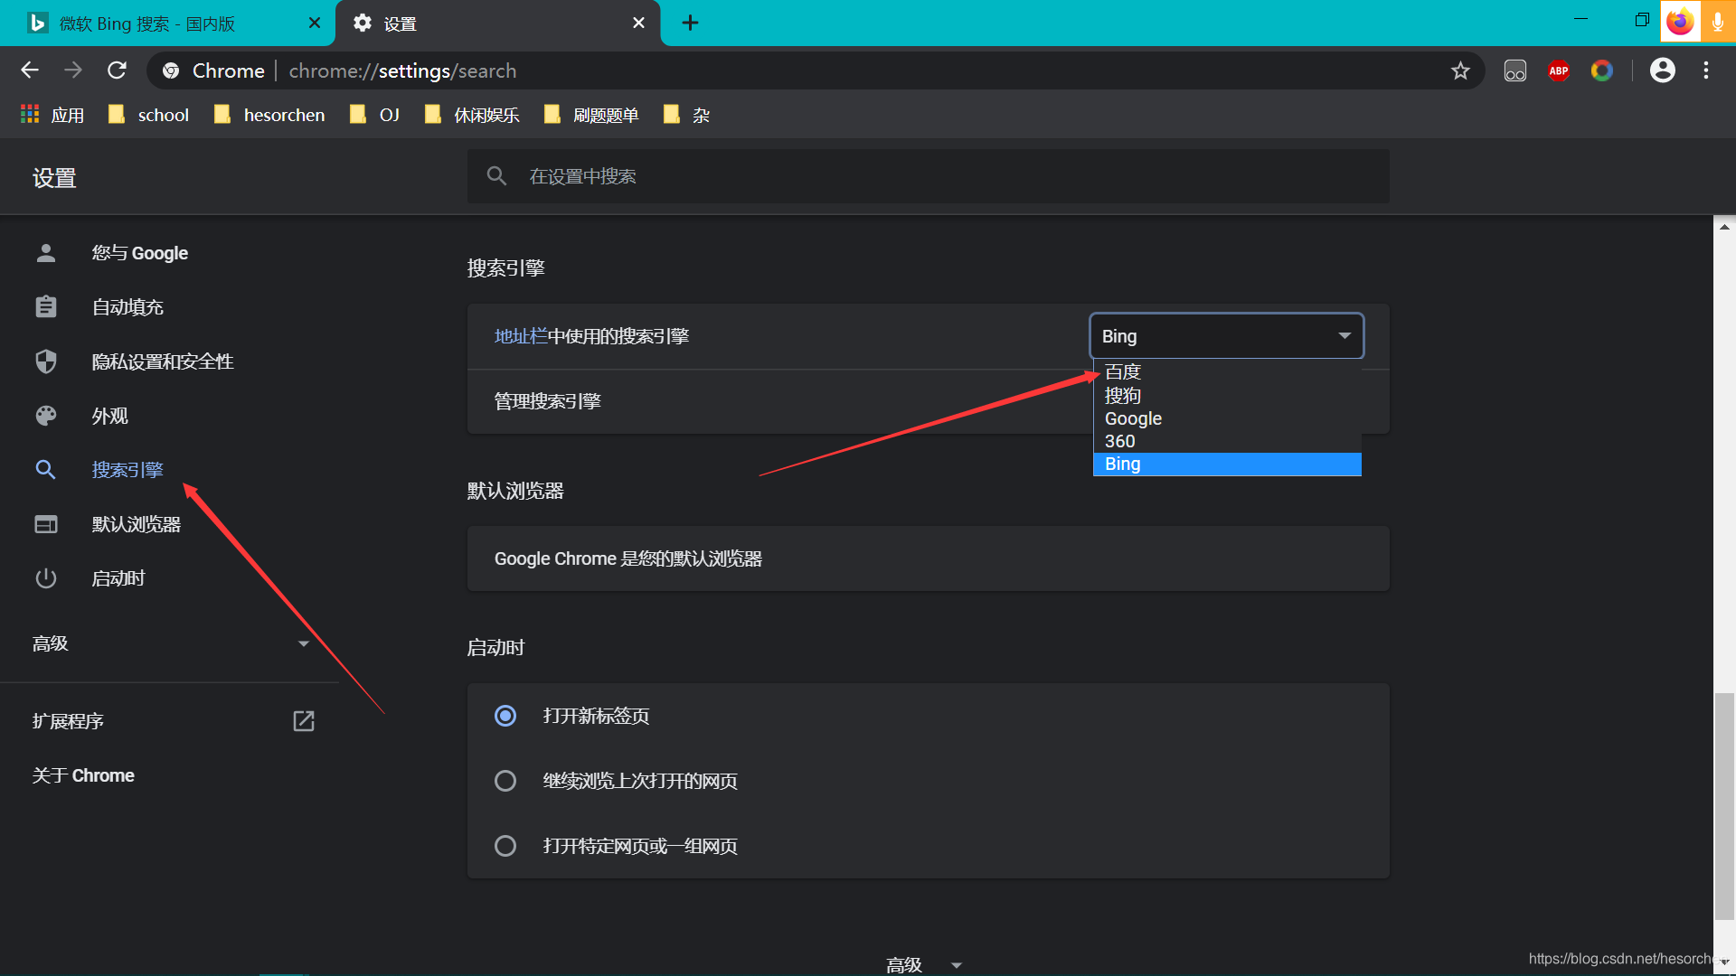Click the 在设置中搜索 search field
The image size is (1736, 976).
click(x=928, y=176)
